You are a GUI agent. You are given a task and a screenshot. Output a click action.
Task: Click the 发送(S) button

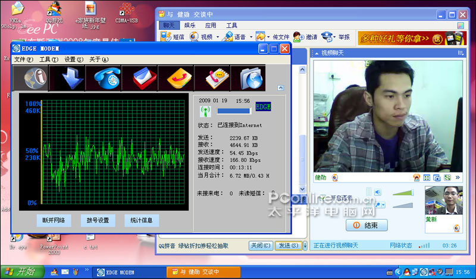click(289, 245)
